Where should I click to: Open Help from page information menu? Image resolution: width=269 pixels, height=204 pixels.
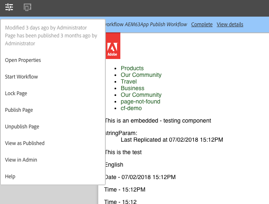10,177
